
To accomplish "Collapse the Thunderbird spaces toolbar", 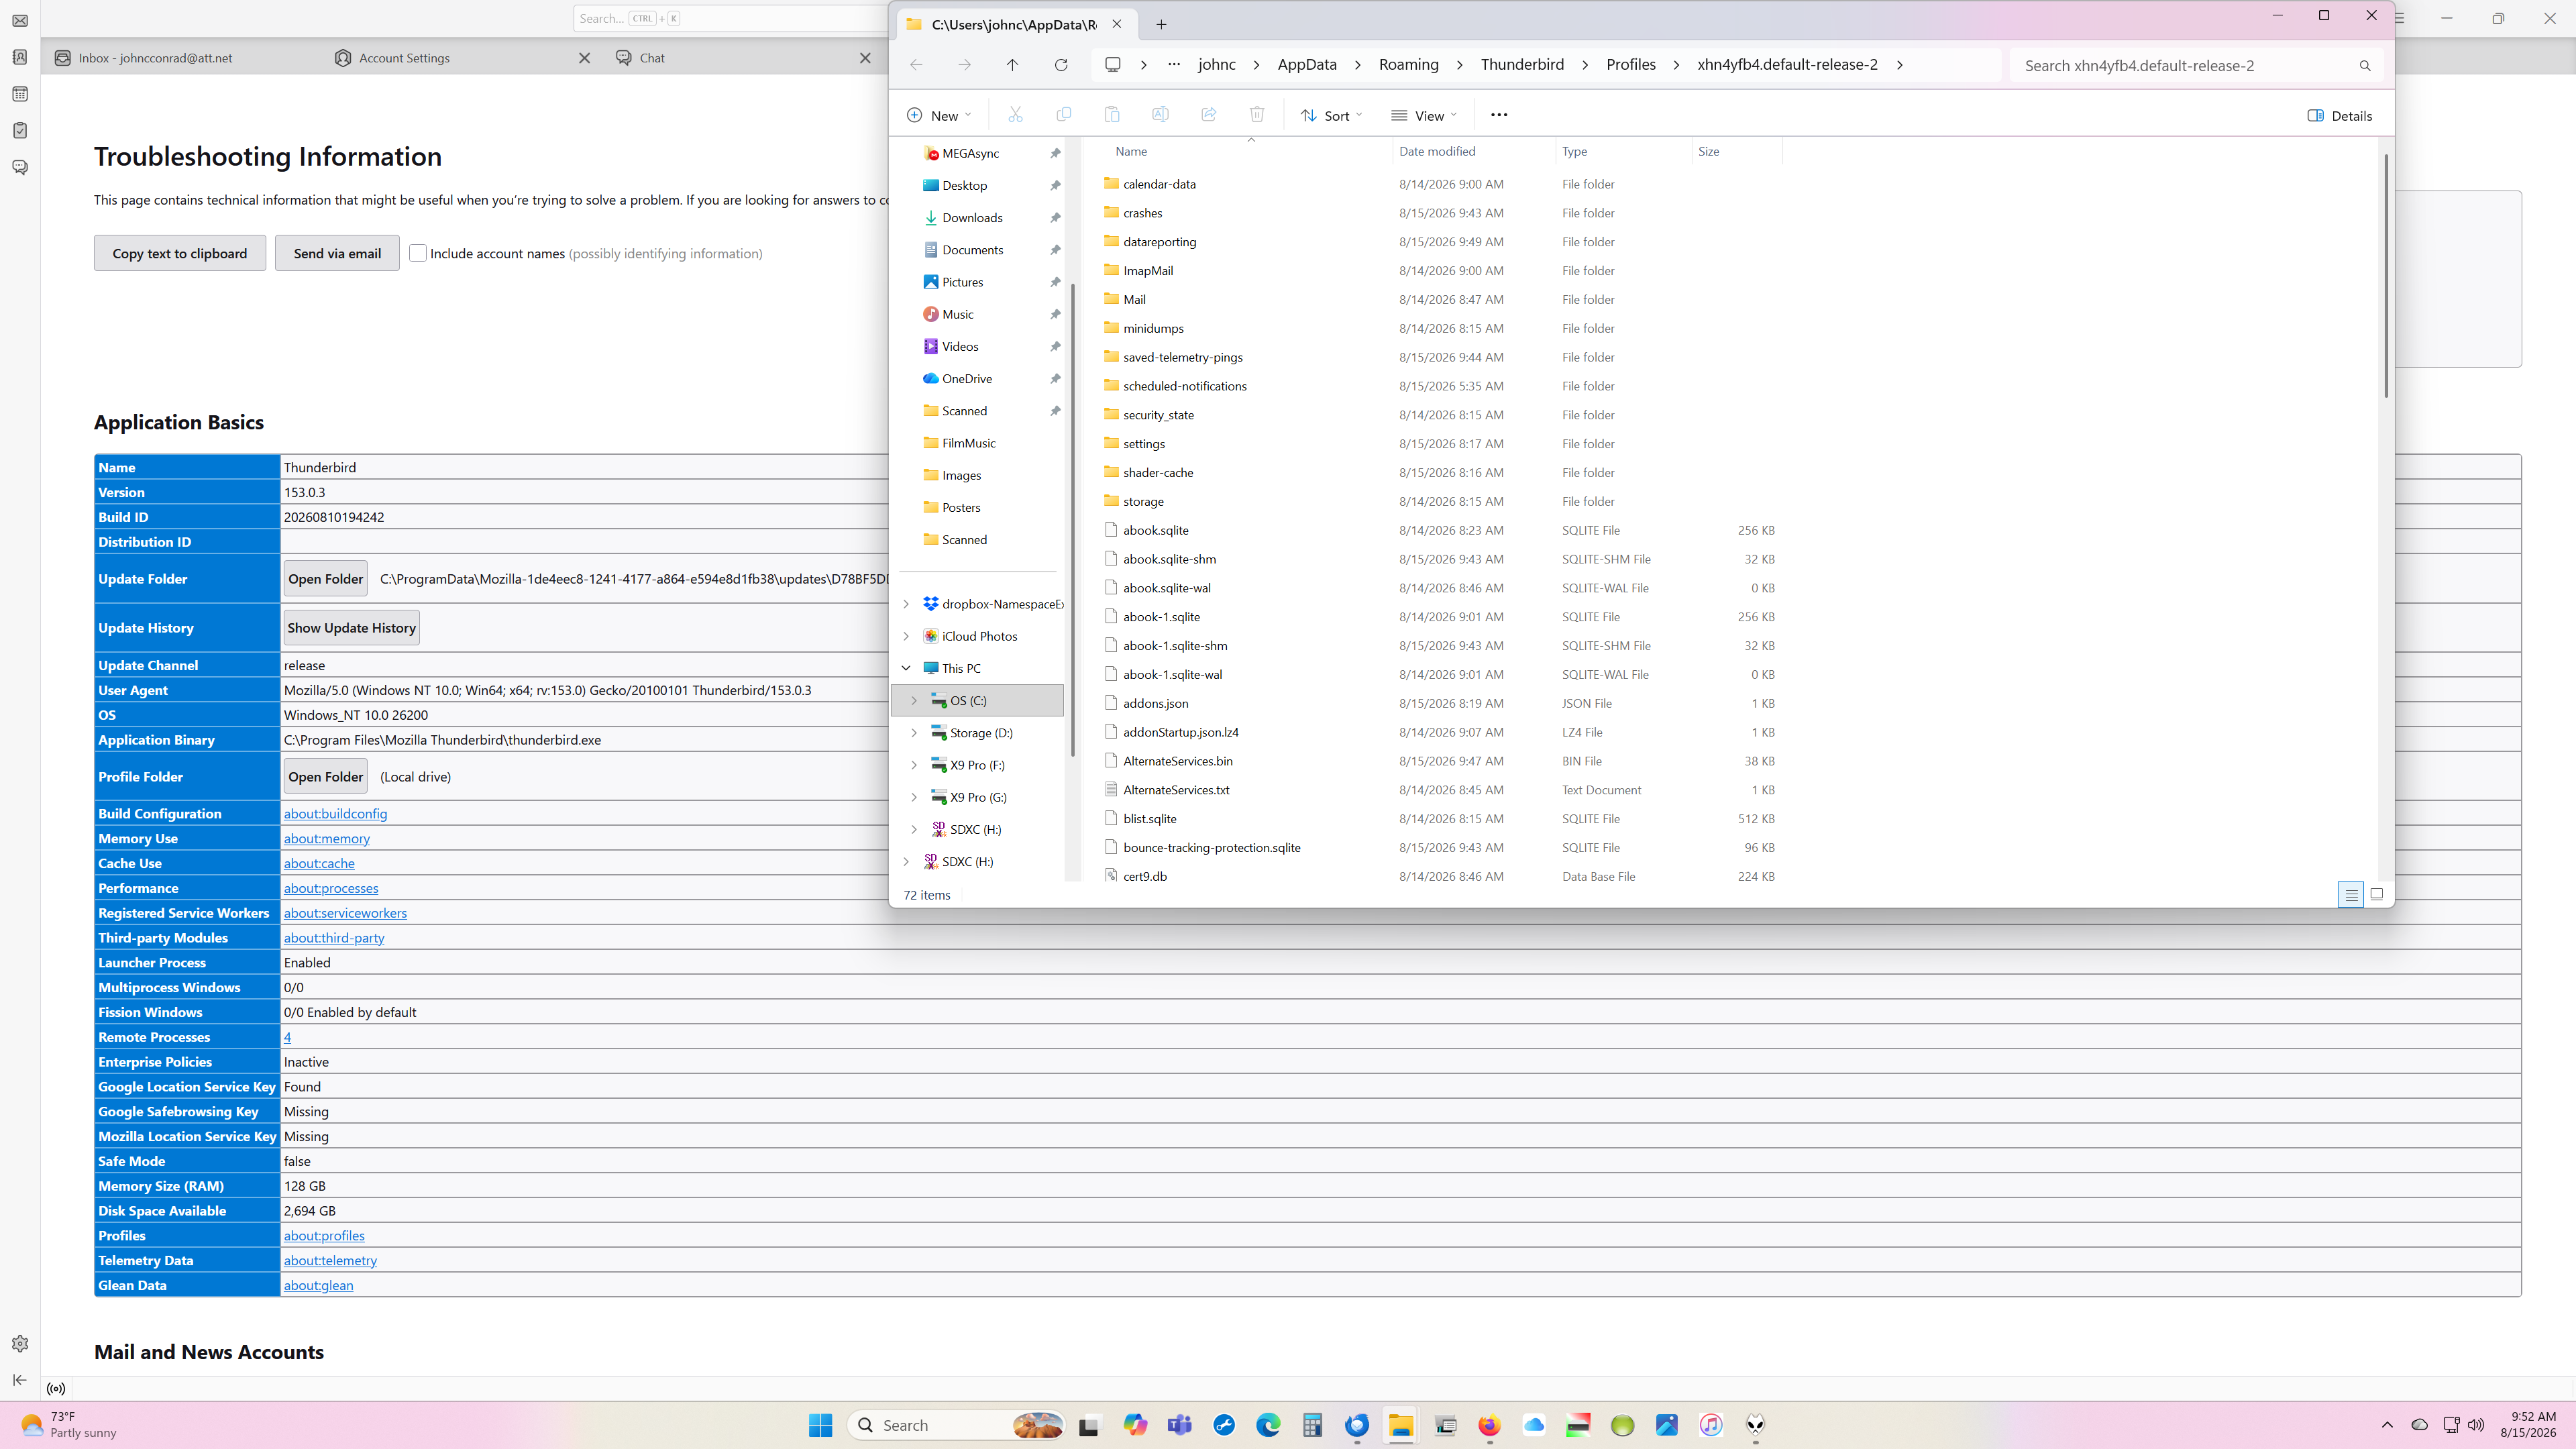I will click(x=20, y=1380).
